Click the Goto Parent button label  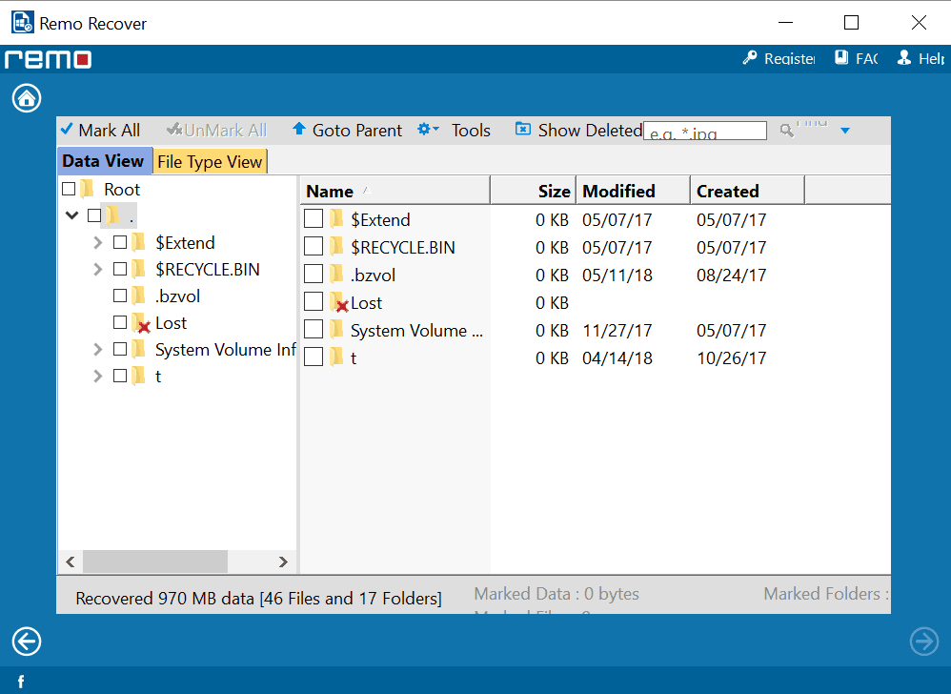point(357,131)
